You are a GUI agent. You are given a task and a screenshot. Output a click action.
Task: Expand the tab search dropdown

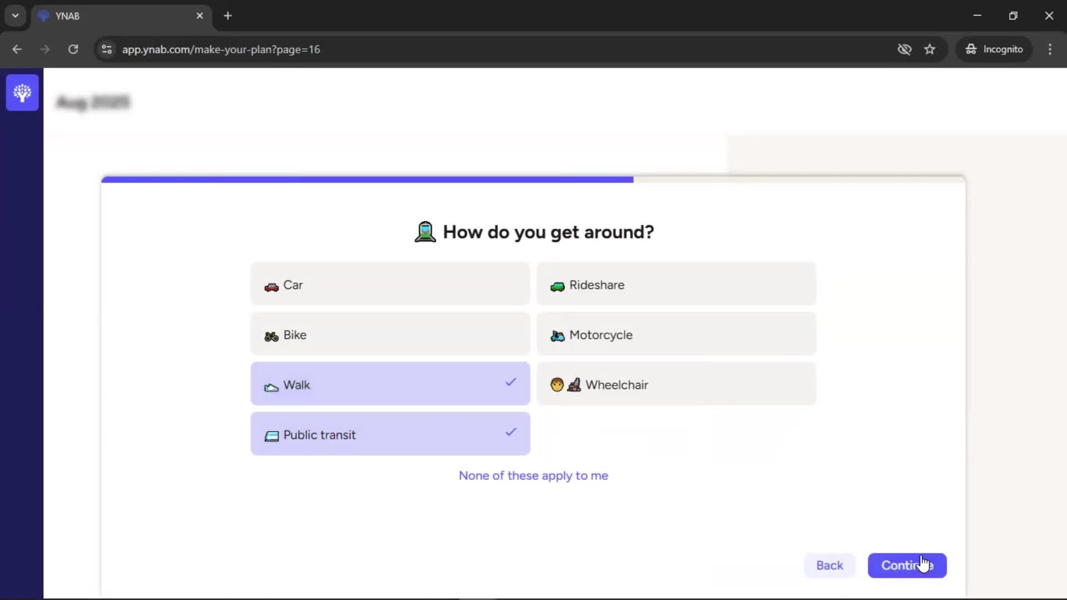[x=16, y=16]
